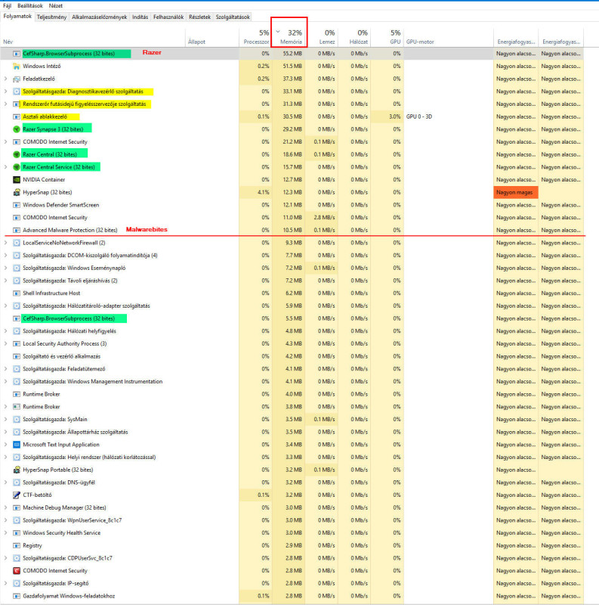Expand Szolgáltatásgazda: DCOM-kiszolgáló folyamatindítója
The image size is (599, 605).
5,256
